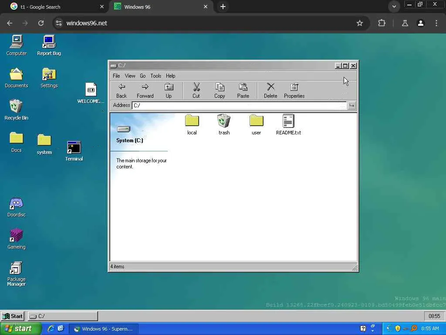This screenshot has height=335, width=446.
Task: Open Properties from the explorer toolbar
Action: tap(294, 90)
